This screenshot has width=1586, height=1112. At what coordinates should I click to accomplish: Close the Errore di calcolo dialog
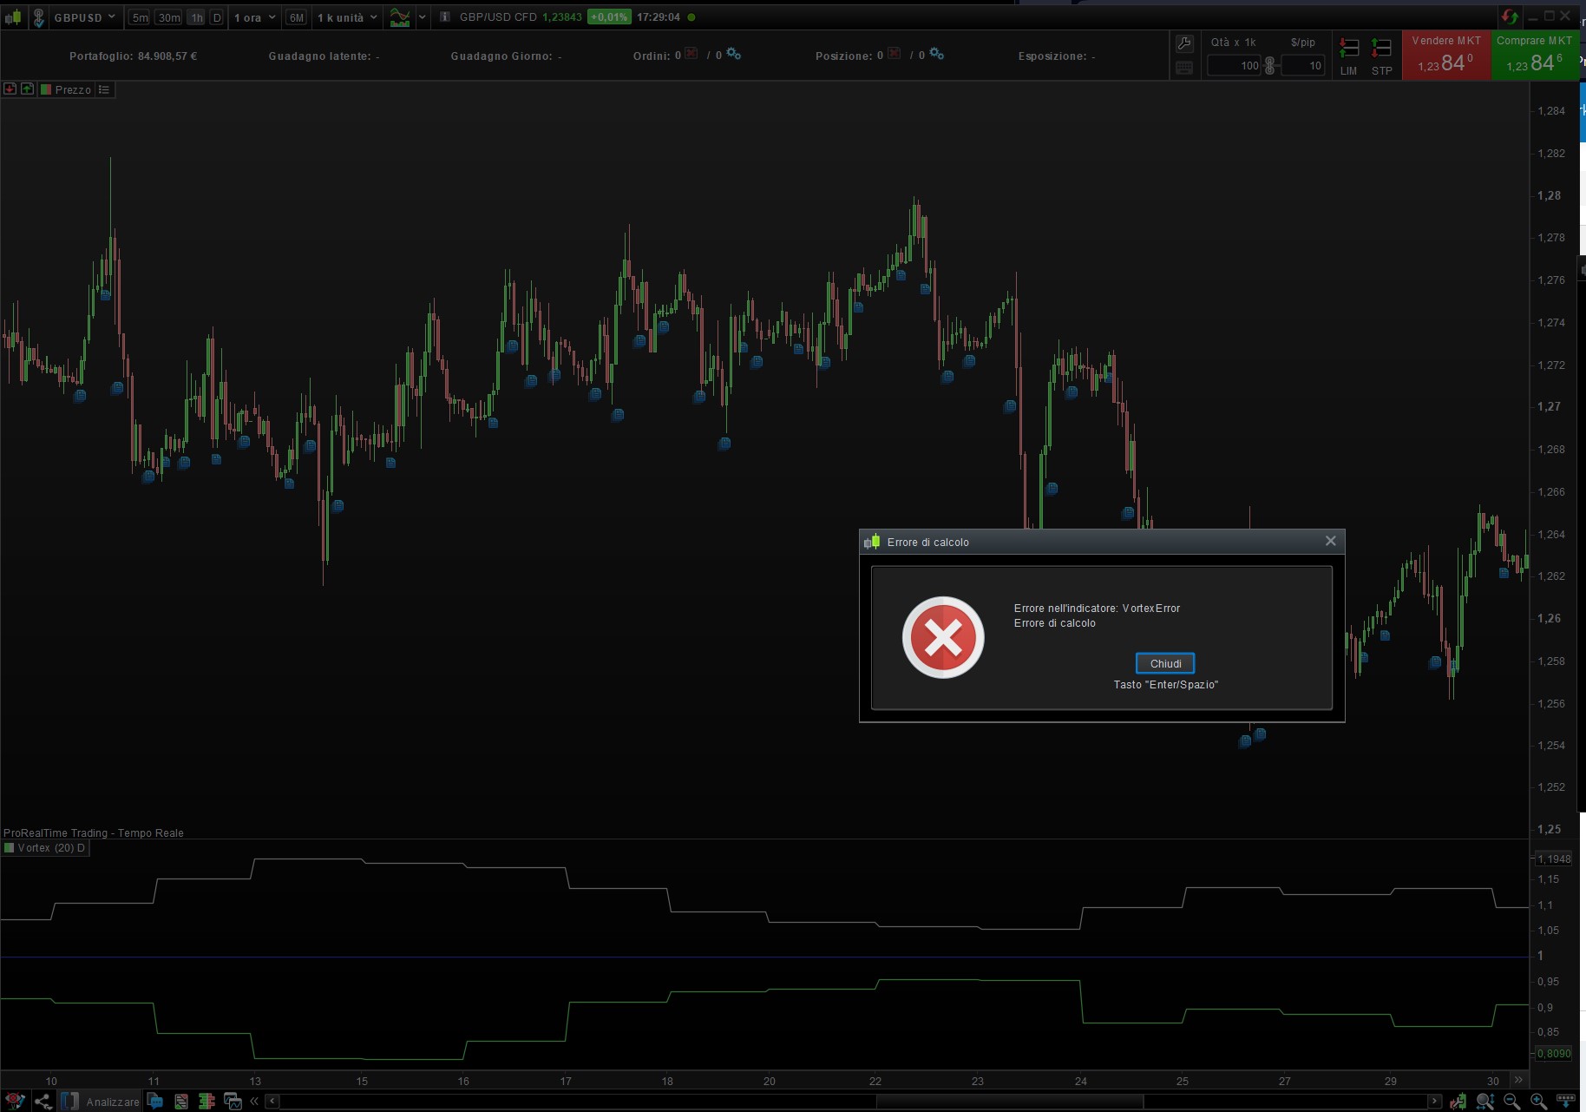(x=1330, y=542)
